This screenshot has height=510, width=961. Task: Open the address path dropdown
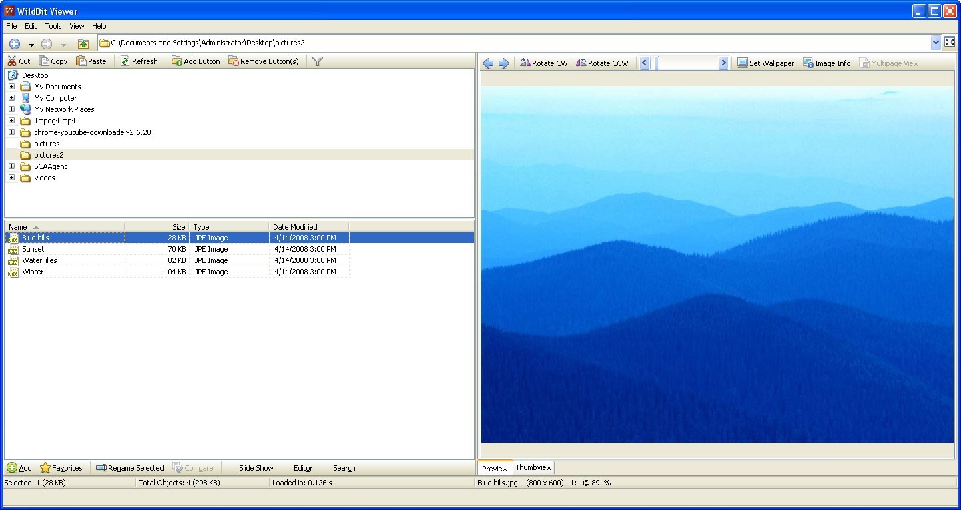(x=935, y=43)
